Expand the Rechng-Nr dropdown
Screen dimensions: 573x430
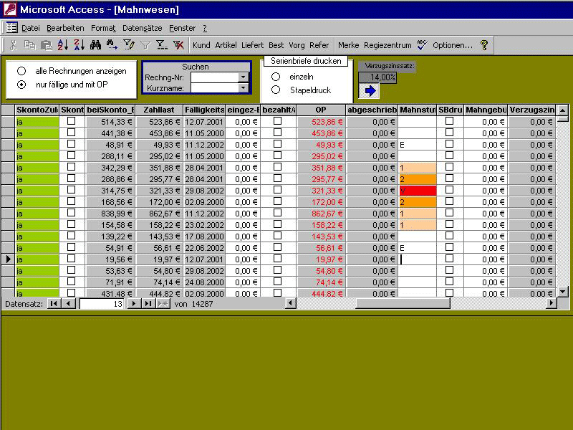tap(243, 77)
